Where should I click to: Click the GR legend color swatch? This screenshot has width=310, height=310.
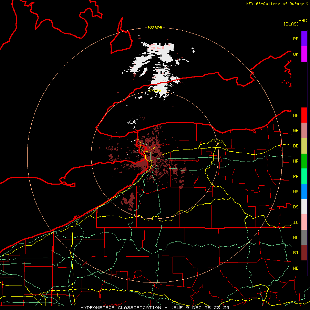click(x=304, y=131)
